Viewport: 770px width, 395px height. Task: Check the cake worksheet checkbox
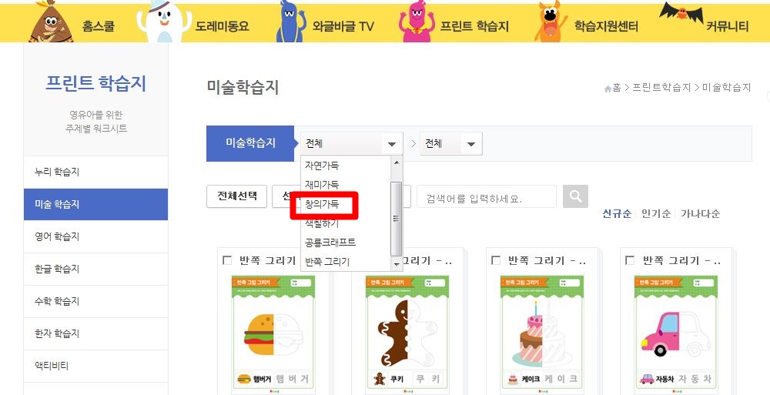coord(495,260)
